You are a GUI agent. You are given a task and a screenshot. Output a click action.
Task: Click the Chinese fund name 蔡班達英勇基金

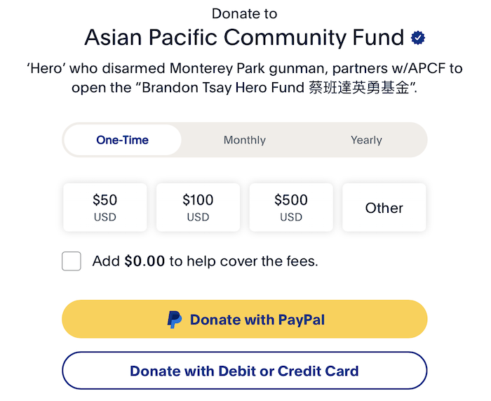point(359,88)
